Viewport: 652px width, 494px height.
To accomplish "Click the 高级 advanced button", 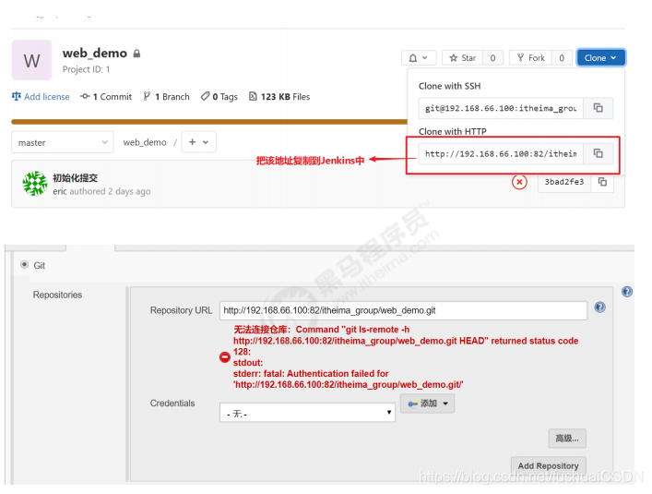I will click(567, 439).
